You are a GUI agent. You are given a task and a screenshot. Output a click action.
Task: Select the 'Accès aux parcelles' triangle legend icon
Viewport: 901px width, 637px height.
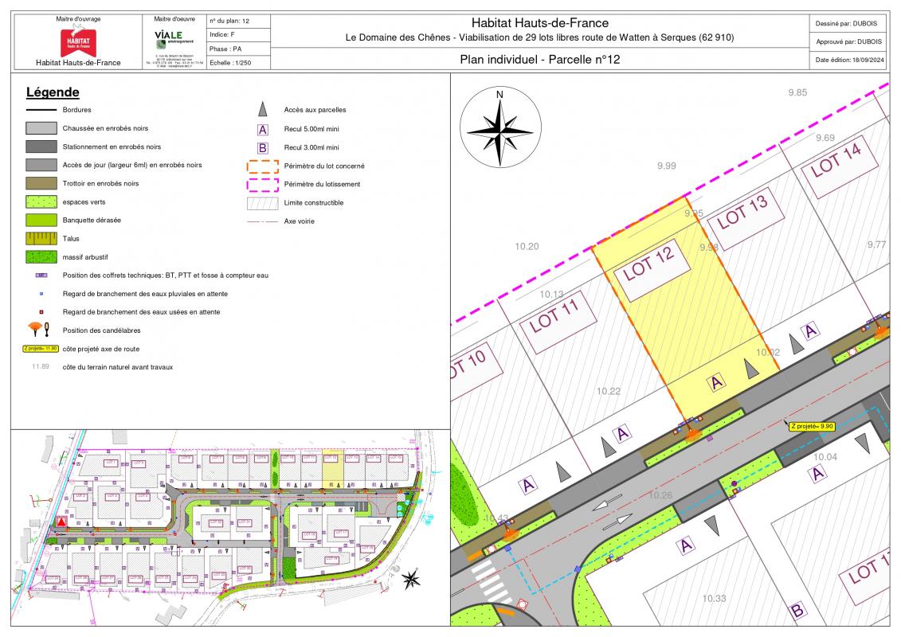tap(263, 111)
